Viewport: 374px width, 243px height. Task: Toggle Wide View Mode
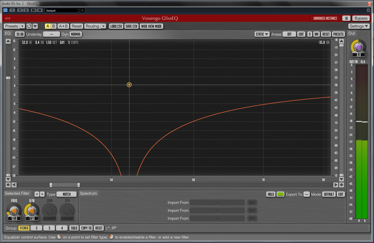pos(151,26)
